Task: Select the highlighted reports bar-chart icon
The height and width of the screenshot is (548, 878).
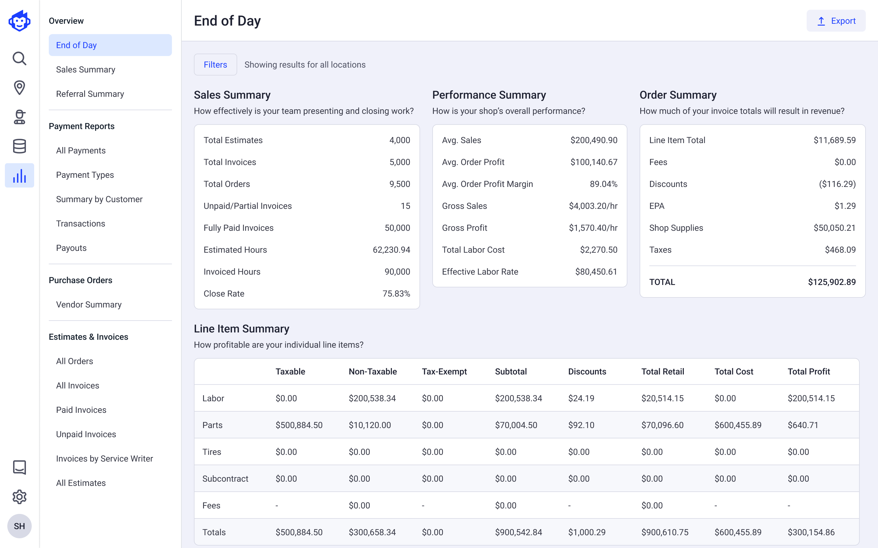Action: coord(19,175)
